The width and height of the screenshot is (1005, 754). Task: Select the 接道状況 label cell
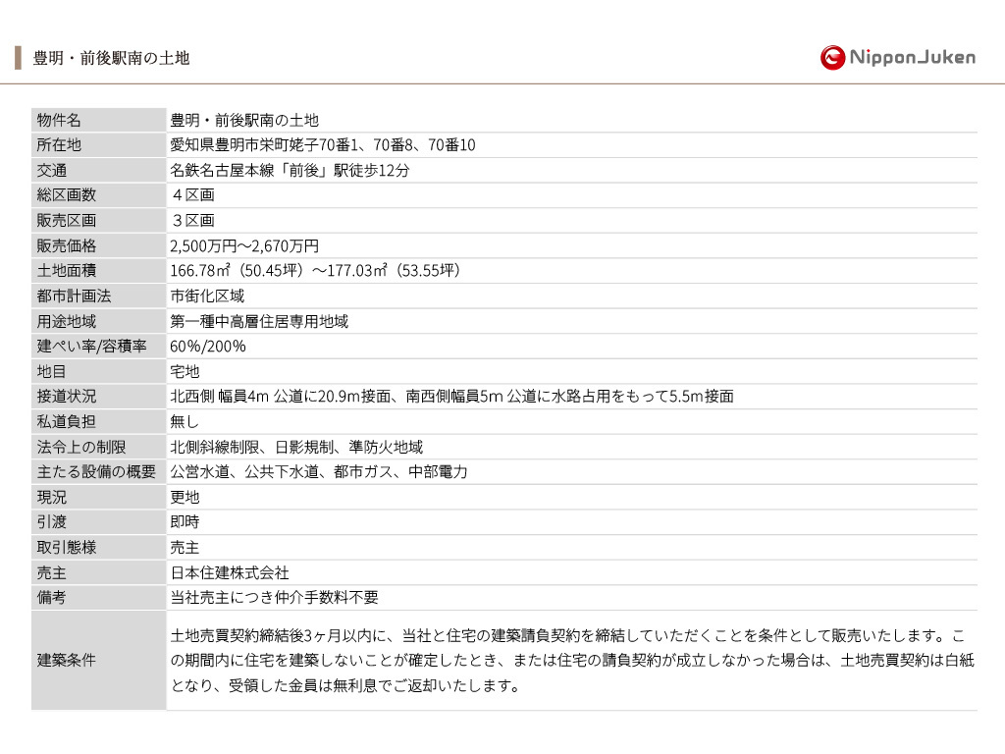click(98, 397)
